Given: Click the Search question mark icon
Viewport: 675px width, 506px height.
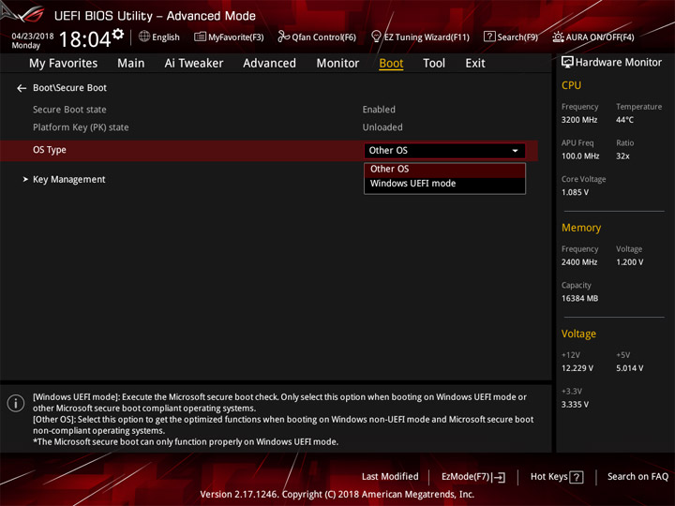Looking at the screenshot, I should click(x=489, y=37).
